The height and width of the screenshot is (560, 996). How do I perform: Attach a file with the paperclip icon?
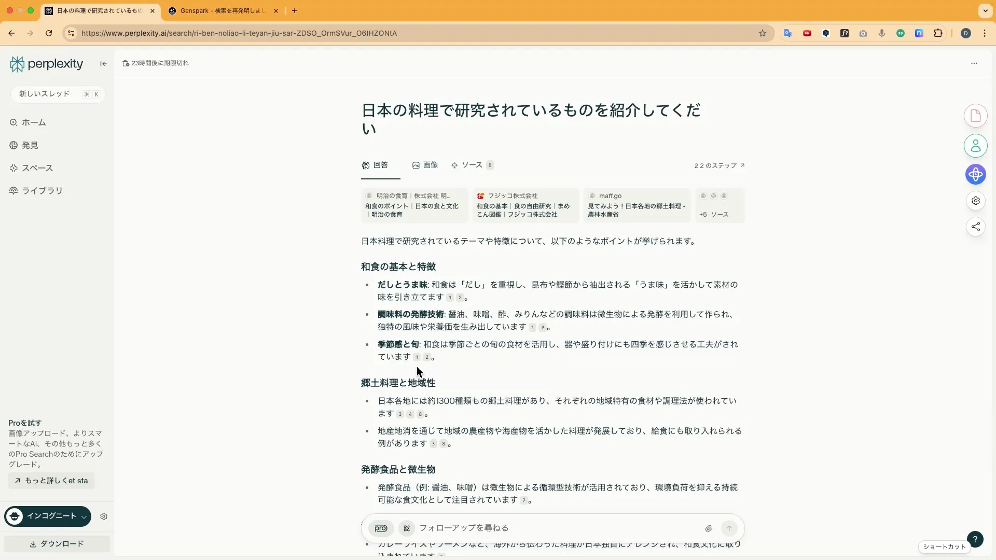point(709,528)
